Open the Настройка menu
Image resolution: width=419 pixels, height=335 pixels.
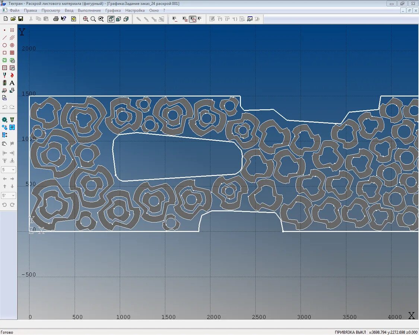point(135,10)
